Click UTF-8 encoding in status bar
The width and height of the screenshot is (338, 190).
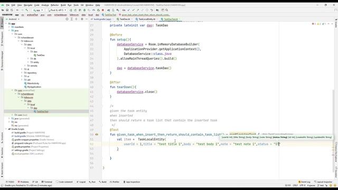(x=303, y=185)
